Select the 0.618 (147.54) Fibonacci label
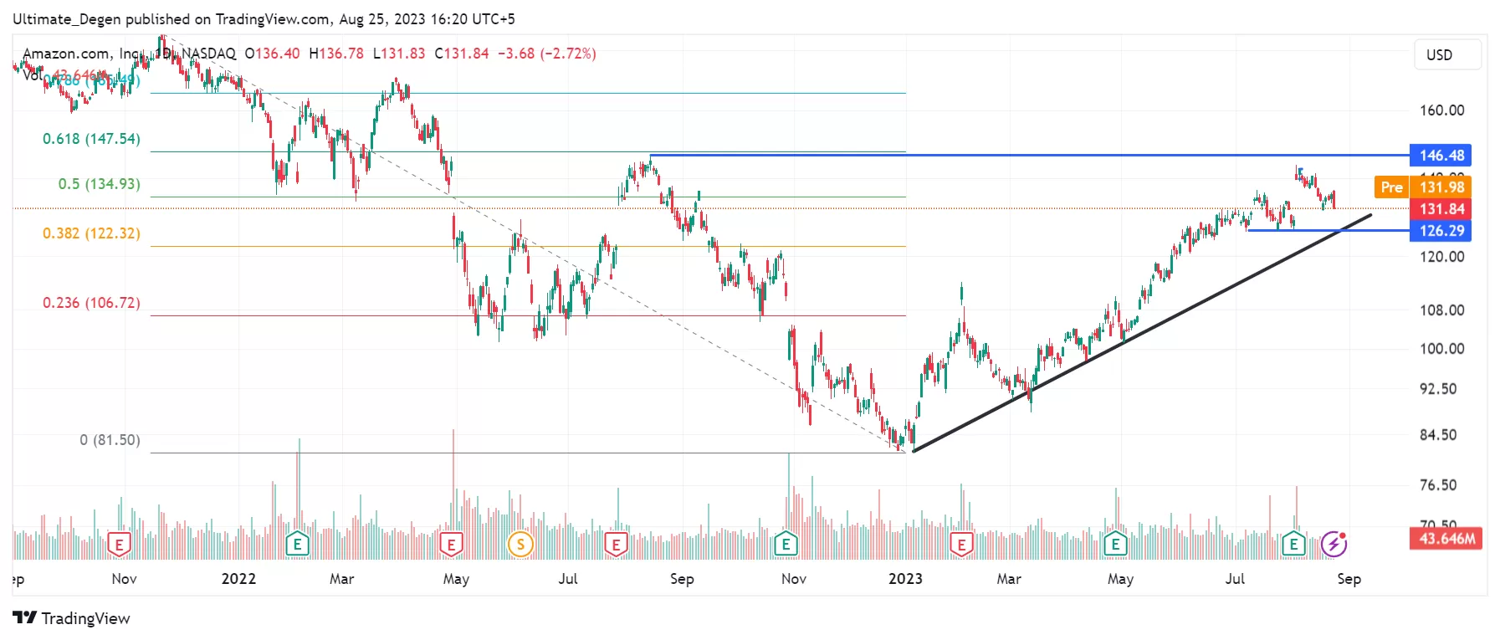Viewport: 1500px width, 640px height. (92, 139)
